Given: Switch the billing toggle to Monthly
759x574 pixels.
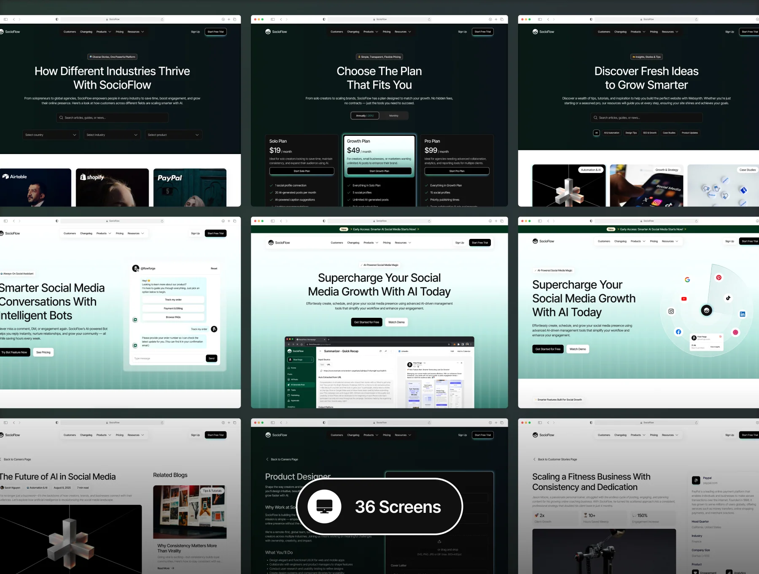Looking at the screenshot, I should point(394,116).
